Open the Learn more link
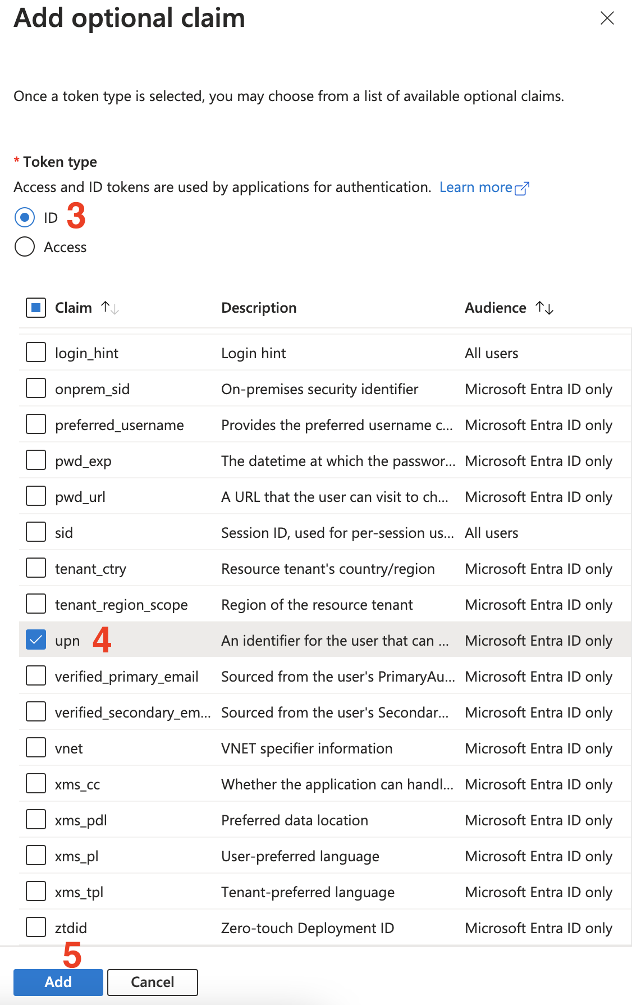The width and height of the screenshot is (632, 1005). 475,188
